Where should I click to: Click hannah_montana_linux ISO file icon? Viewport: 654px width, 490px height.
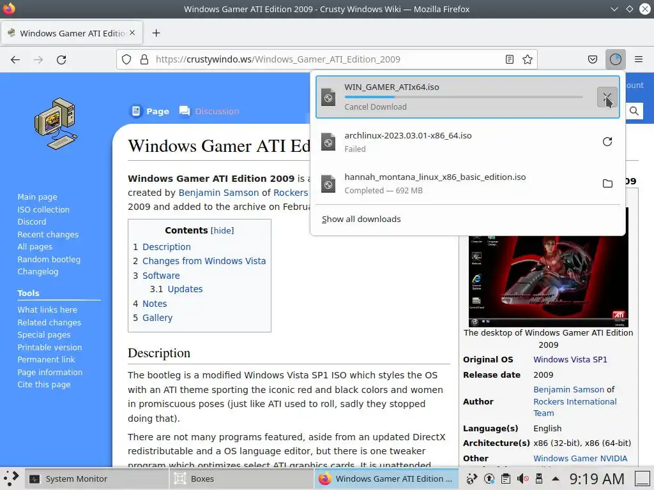pos(328,184)
